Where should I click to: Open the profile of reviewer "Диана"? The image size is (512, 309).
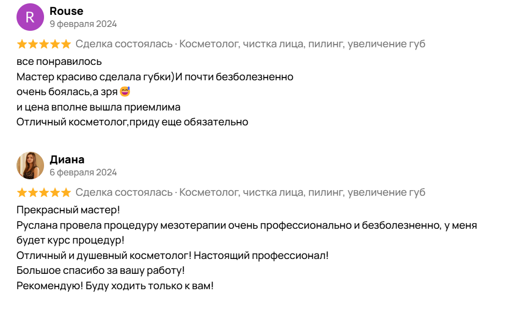tap(67, 159)
